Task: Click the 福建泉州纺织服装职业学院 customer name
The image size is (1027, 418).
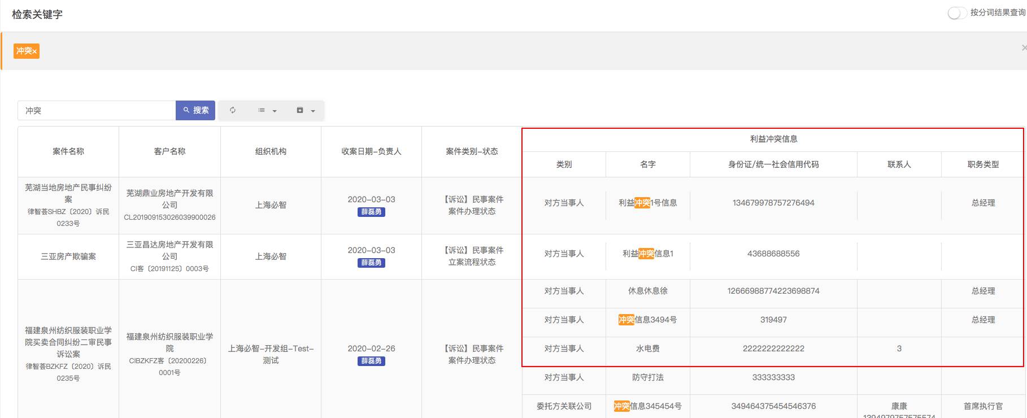Action: (x=169, y=342)
